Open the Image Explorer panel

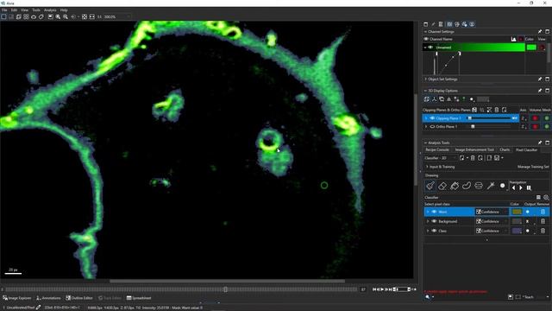tap(17, 298)
